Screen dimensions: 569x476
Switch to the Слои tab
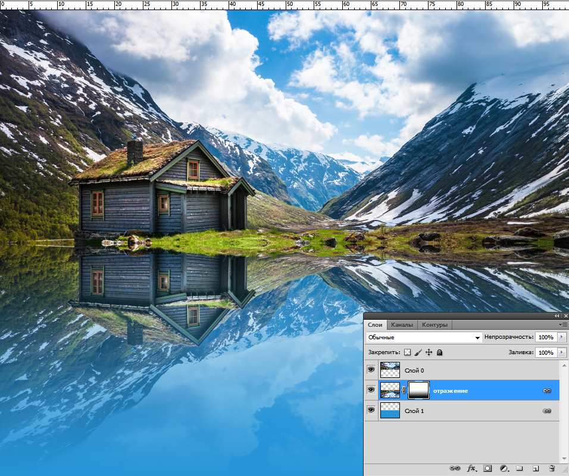click(x=375, y=325)
